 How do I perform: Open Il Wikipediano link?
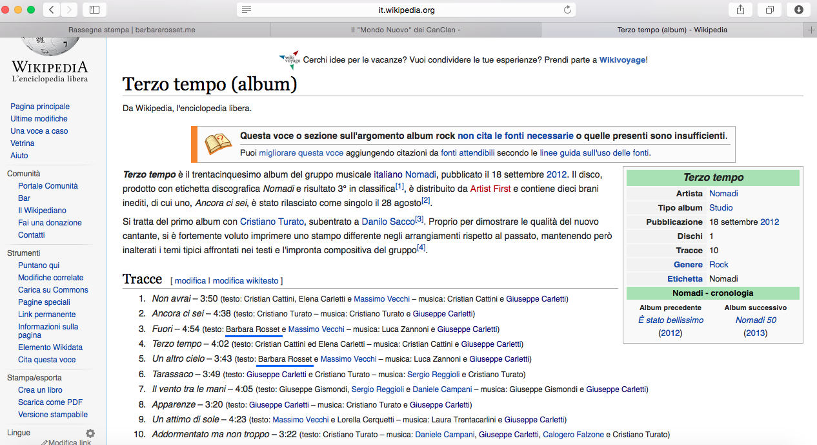point(42,211)
